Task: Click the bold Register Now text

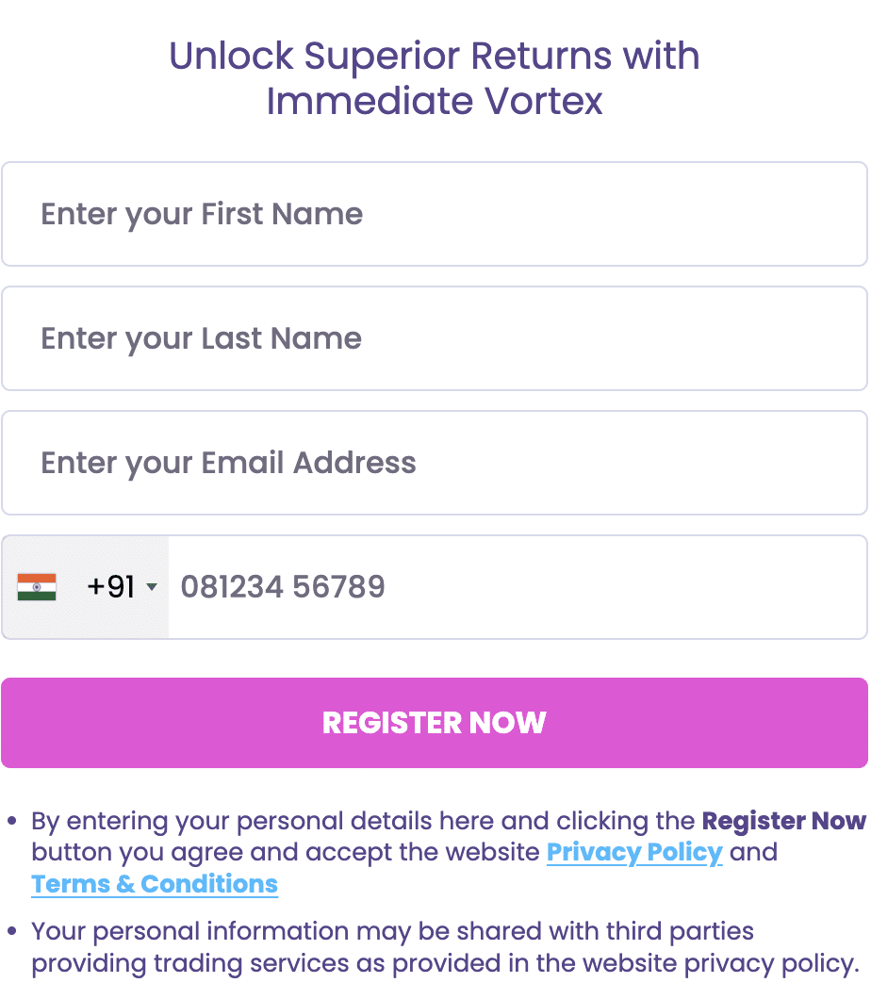Action: (784, 821)
